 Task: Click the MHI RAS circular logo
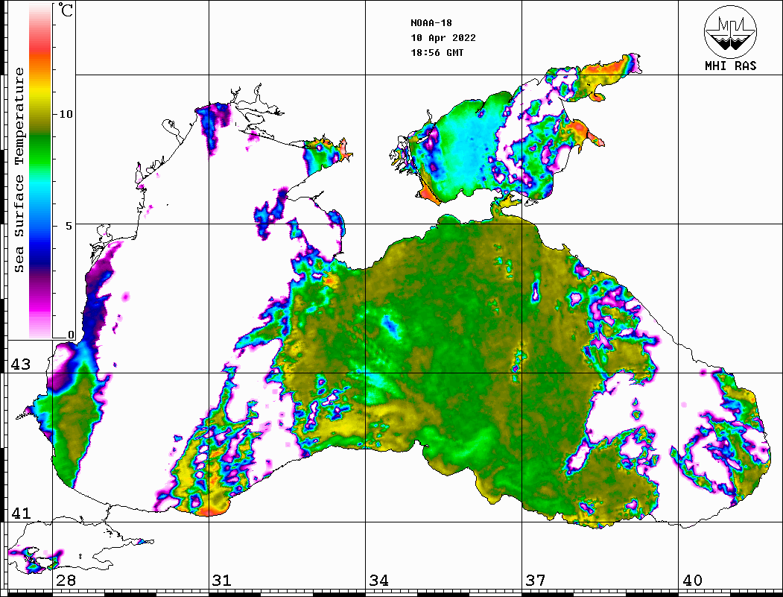730,31
